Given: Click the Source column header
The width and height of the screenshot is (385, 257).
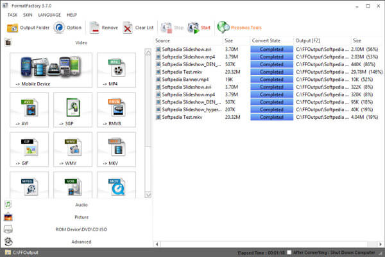Looking at the screenshot, I should click(x=188, y=40).
